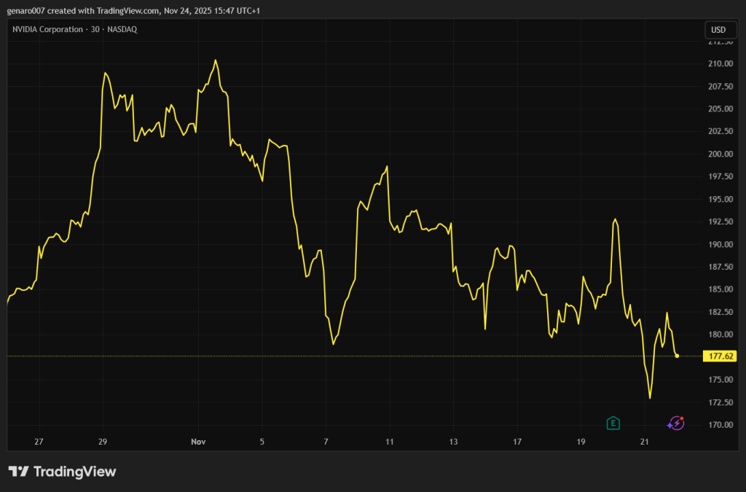The height and width of the screenshot is (492, 746).
Task: Select the 29 date on the time axis
Action: pyautogui.click(x=103, y=442)
